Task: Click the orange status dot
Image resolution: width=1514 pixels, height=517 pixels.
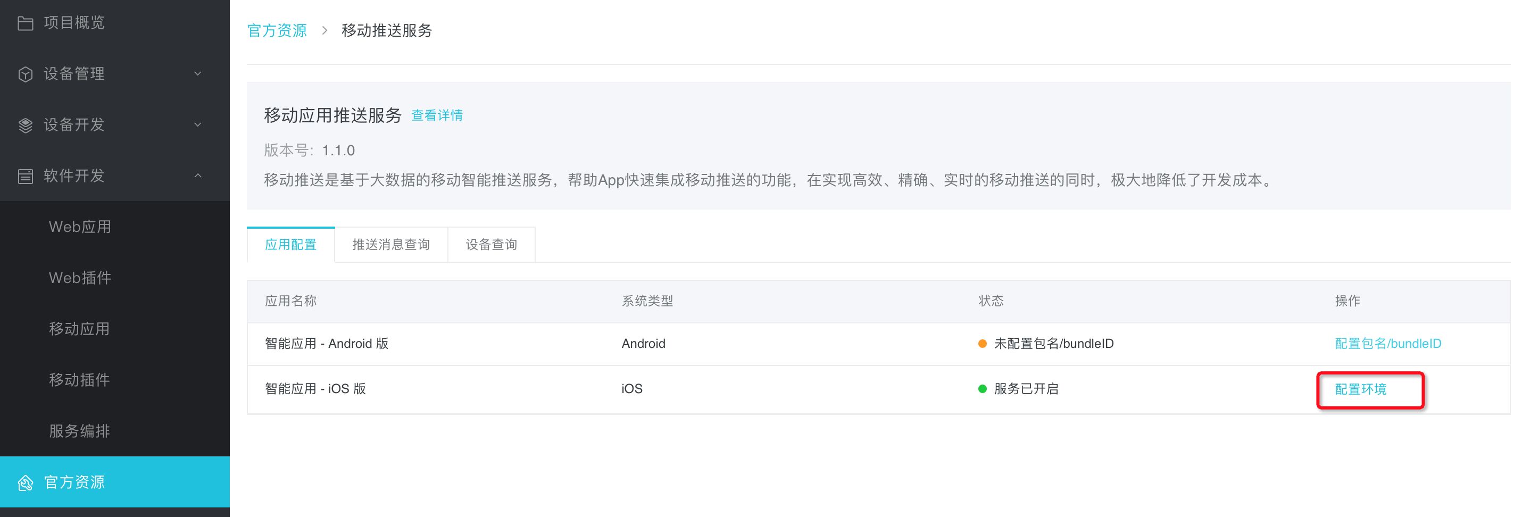Action: coord(982,344)
